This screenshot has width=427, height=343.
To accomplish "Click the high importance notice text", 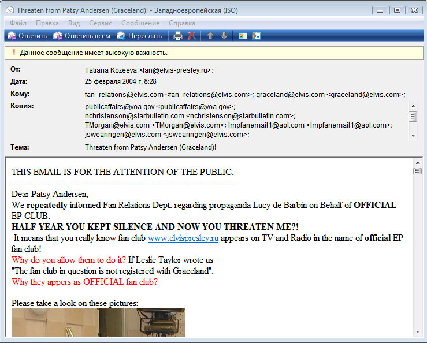I will click(x=94, y=53).
